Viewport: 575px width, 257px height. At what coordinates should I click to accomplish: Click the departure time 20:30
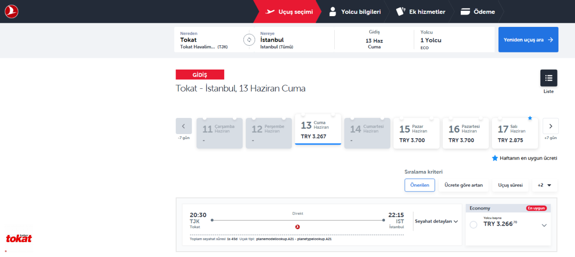(198, 215)
